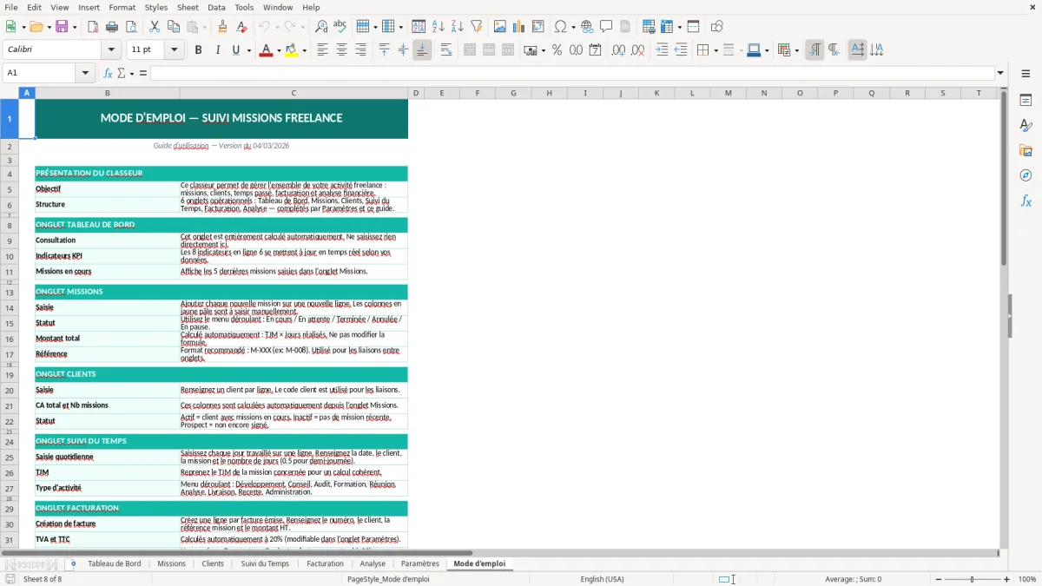This screenshot has height=586, width=1042.
Task: Toggle Align Left
Action: [x=322, y=50]
